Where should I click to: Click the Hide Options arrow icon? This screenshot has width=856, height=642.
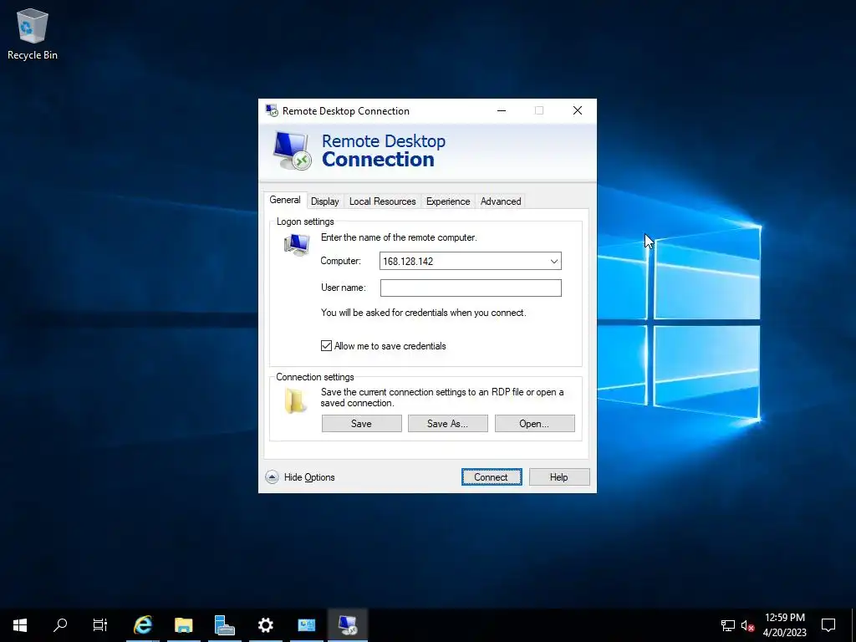click(x=272, y=477)
